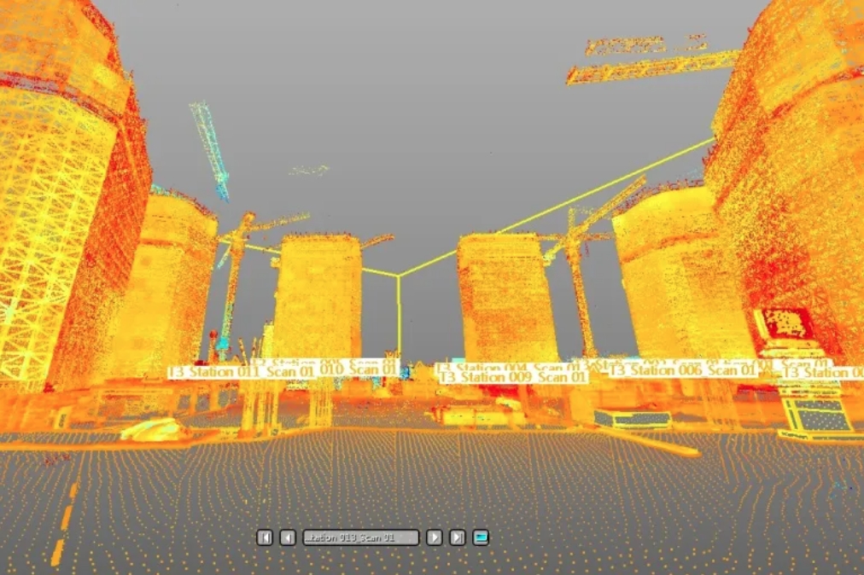Go to the previous scan station
Viewport: 864px width, 575px height.
click(288, 537)
